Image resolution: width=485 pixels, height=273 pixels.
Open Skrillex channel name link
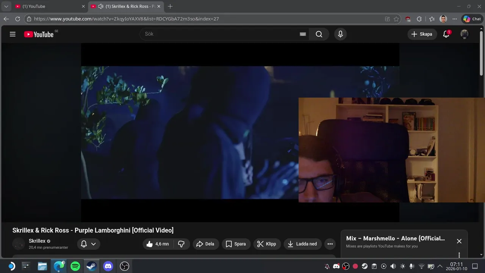tap(37, 241)
